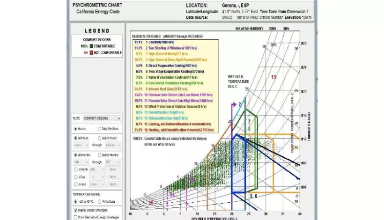
Task: Click the red NOT COMFORTABLE legend swatch
Action: coord(91,52)
